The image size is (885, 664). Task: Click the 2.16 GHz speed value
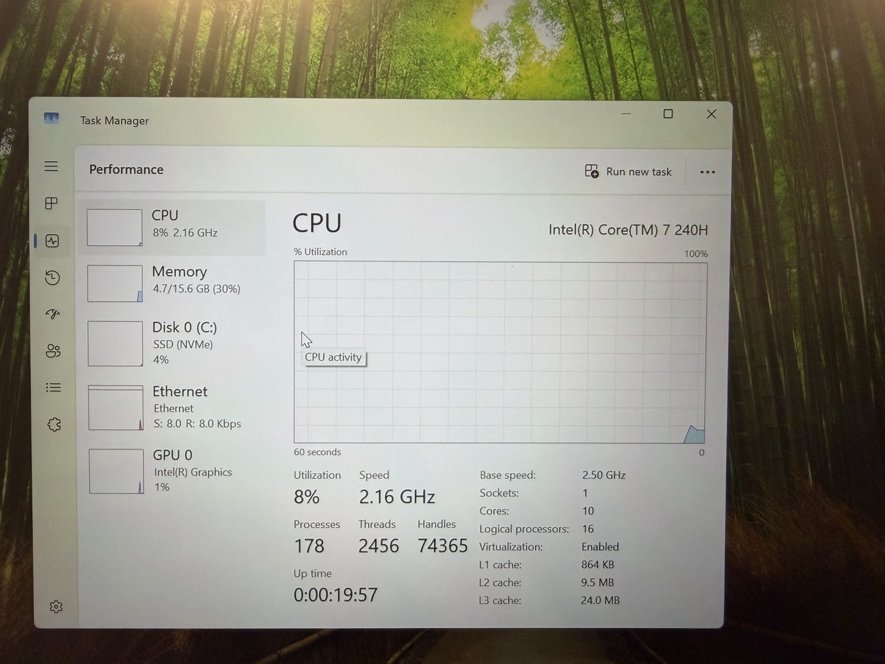pyautogui.click(x=397, y=497)
